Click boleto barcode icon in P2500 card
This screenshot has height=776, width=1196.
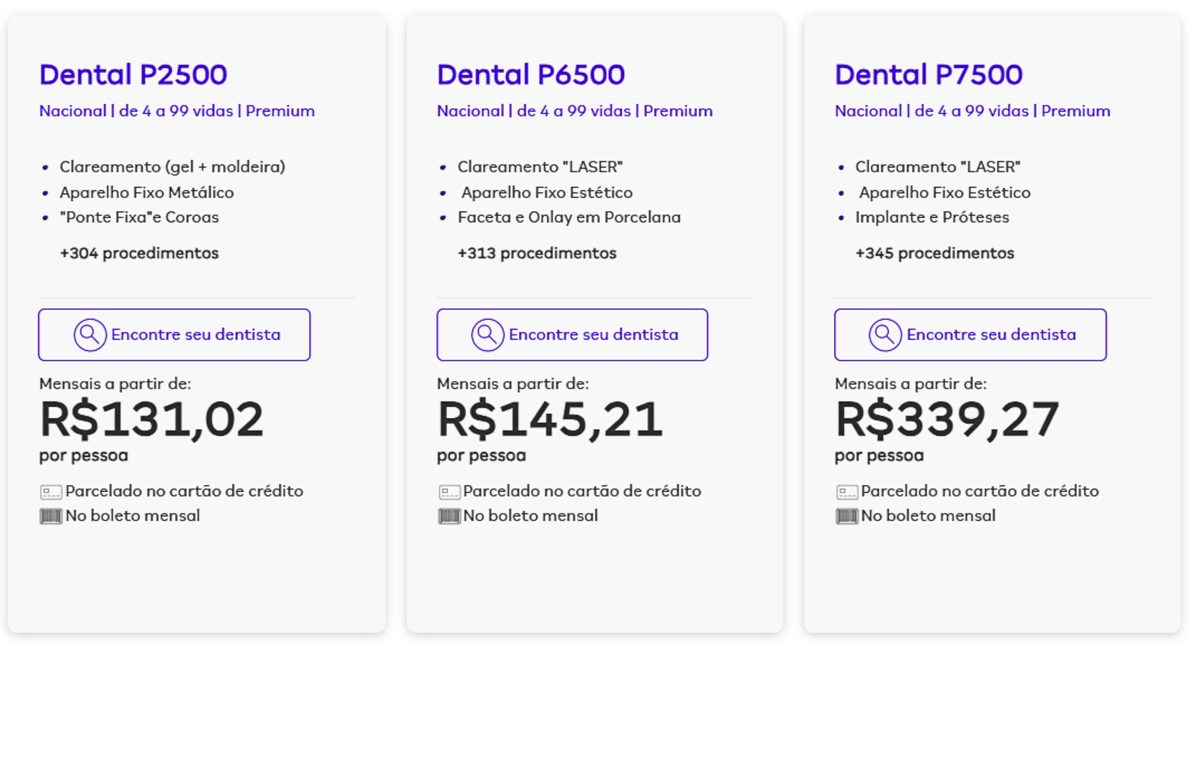click(51, 517)
